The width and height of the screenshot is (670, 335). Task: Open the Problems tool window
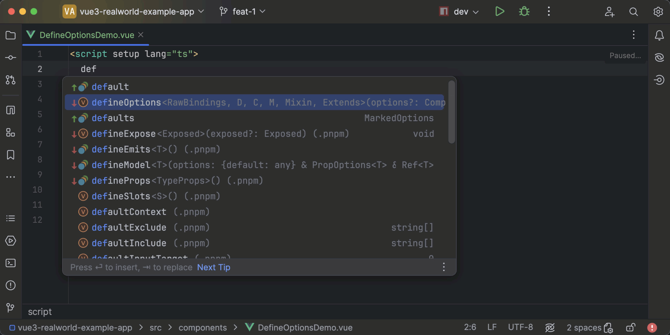(10, 286)
